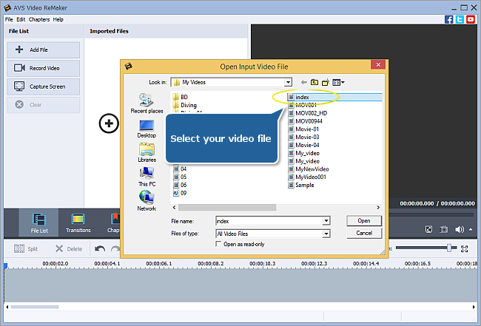
Task: Click the volume speaker icon
Action: click(460, 229)
